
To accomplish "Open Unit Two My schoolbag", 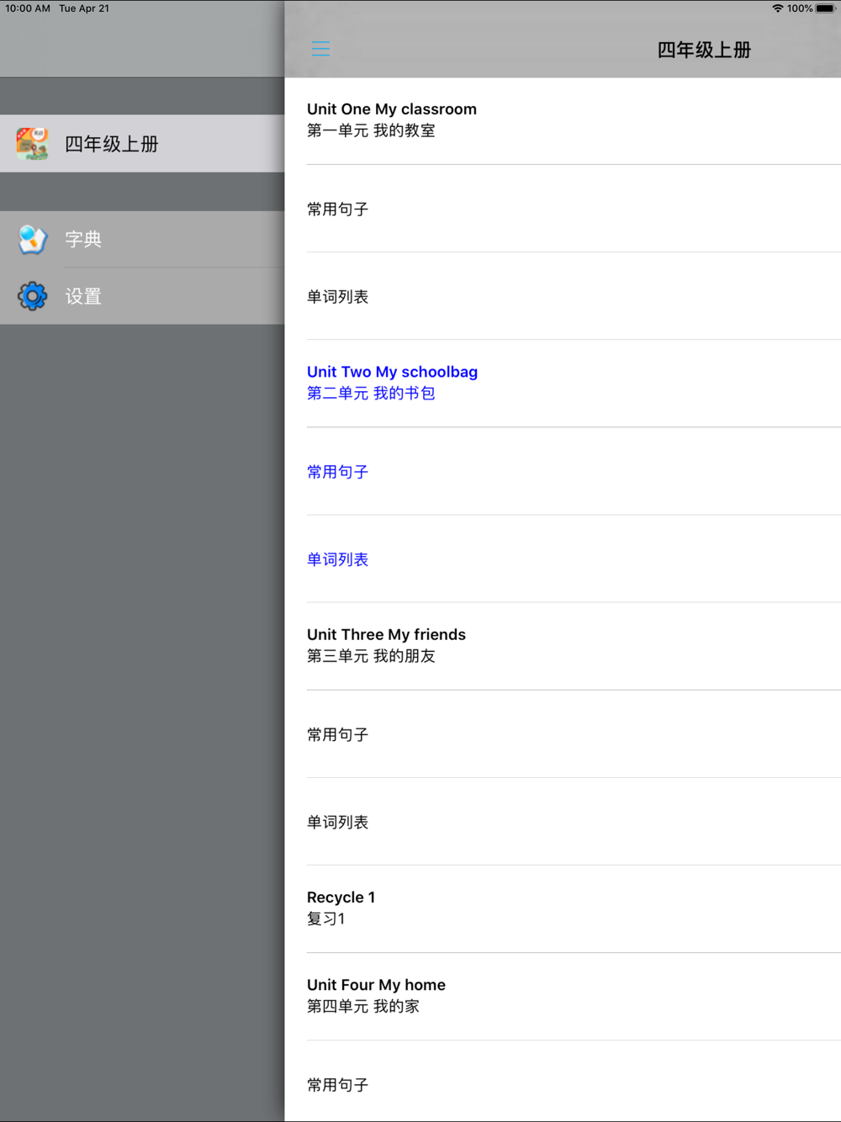I will (563, 384).
